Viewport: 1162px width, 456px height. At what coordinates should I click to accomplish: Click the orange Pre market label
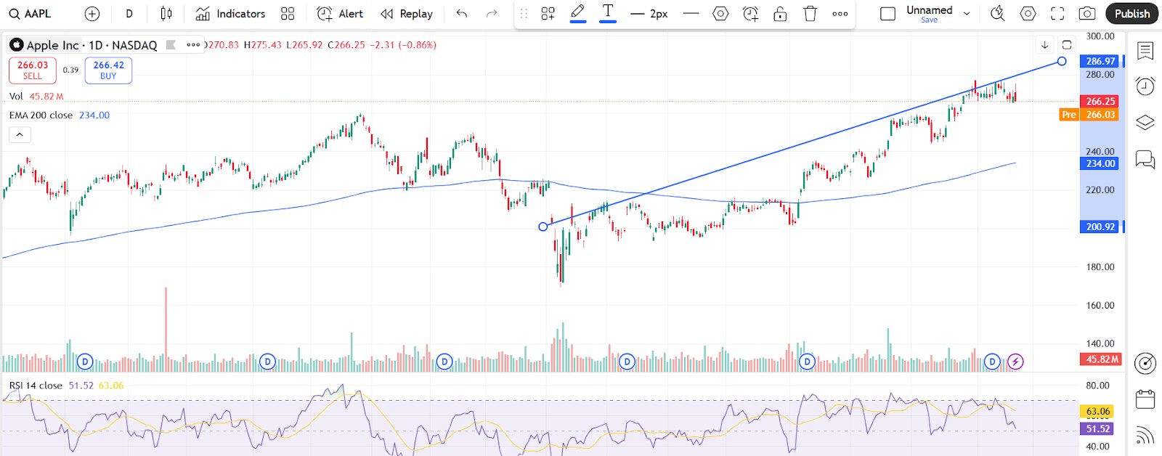point(1068,115)
